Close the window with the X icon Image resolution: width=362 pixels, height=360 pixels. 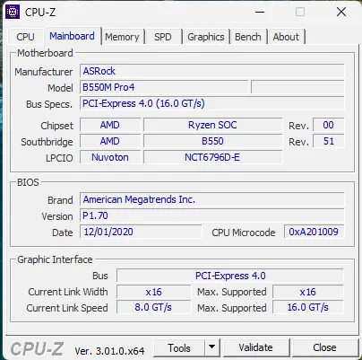341,13
